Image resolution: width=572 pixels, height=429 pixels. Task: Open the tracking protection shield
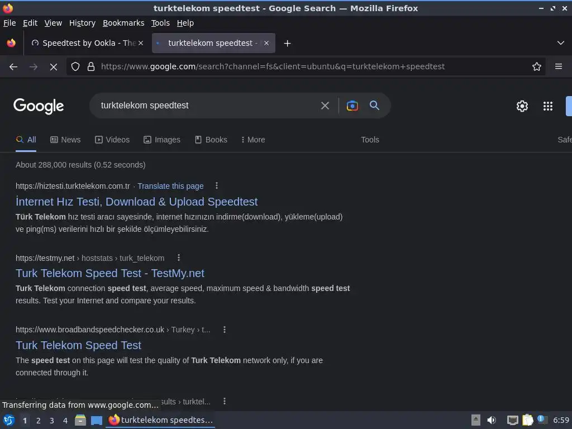(75, 67)
